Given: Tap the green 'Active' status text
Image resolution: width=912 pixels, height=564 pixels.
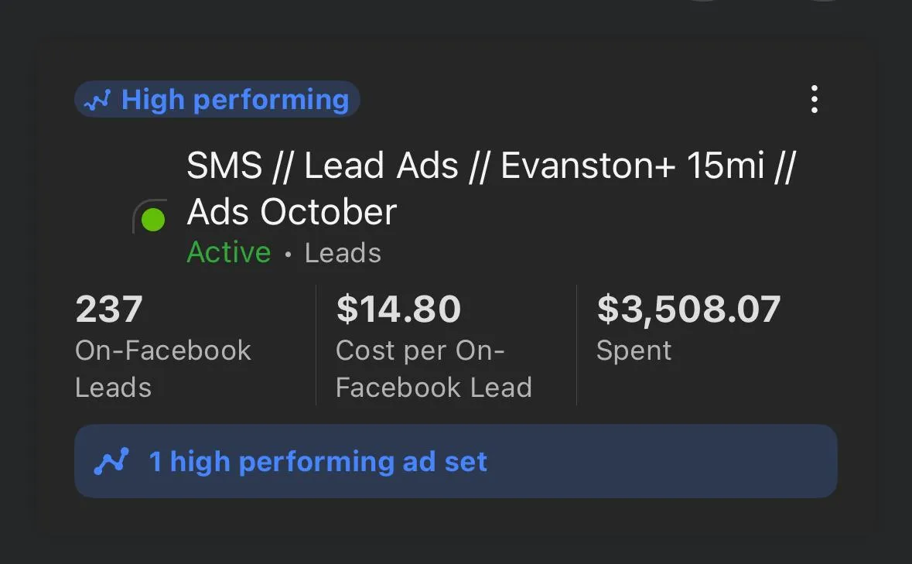Looking at the screenshot, I should click(x=229, y=253).
